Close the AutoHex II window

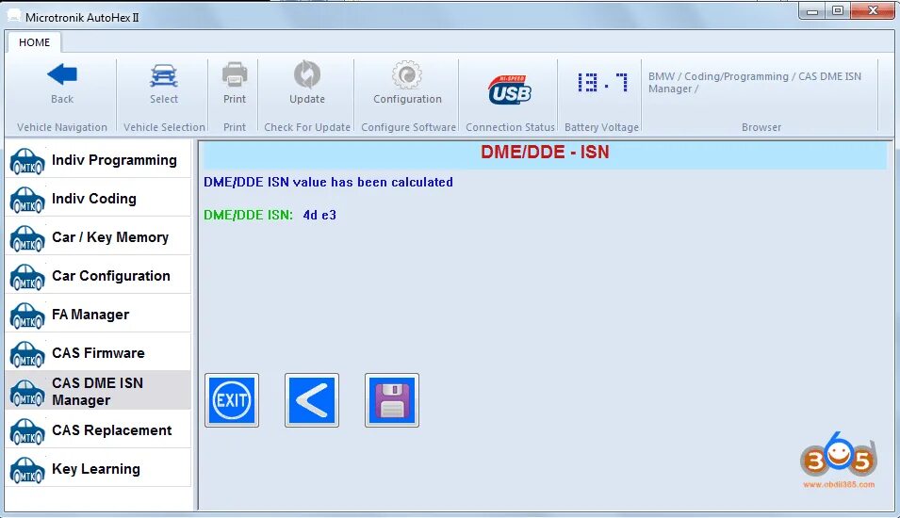[873, 11]
